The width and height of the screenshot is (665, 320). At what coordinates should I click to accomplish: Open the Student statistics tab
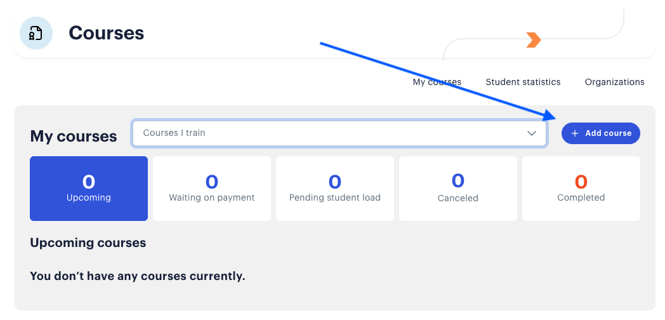(x=523, y=82)
